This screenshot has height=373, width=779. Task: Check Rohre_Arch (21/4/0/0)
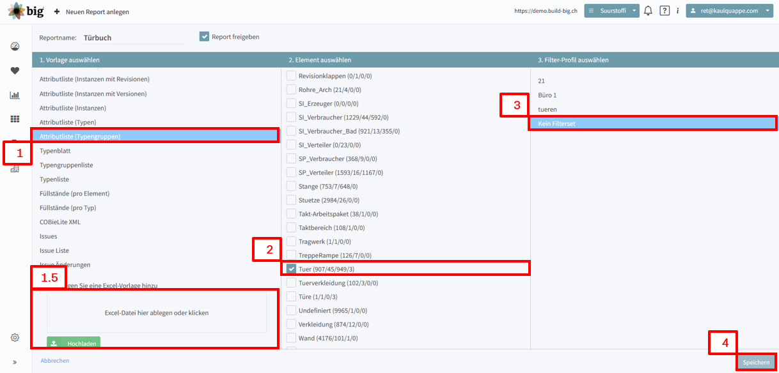click(291, 89)
